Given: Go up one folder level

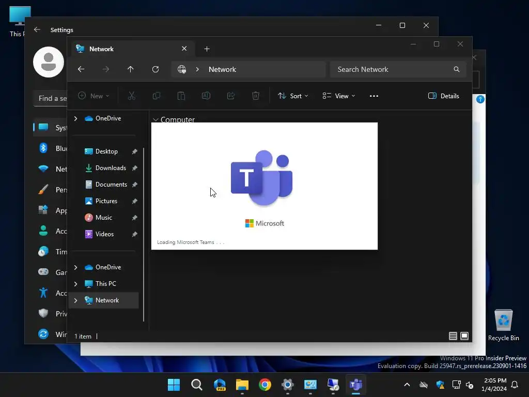Looking at the screenshot, I should coord(131,69).
